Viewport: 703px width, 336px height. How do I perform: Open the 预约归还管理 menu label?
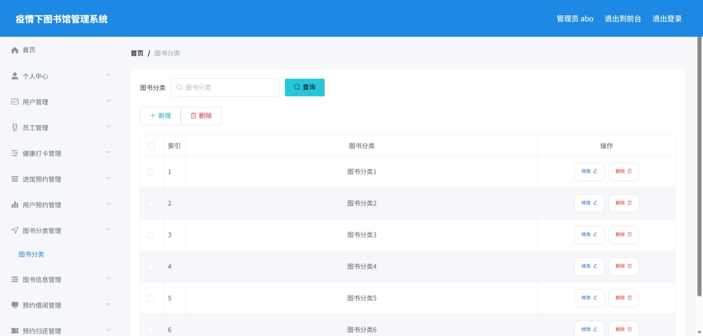click(42, 331)
